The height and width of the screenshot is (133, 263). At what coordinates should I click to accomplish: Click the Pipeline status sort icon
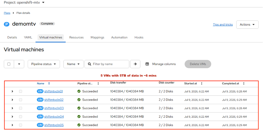[x=98, y=83]
